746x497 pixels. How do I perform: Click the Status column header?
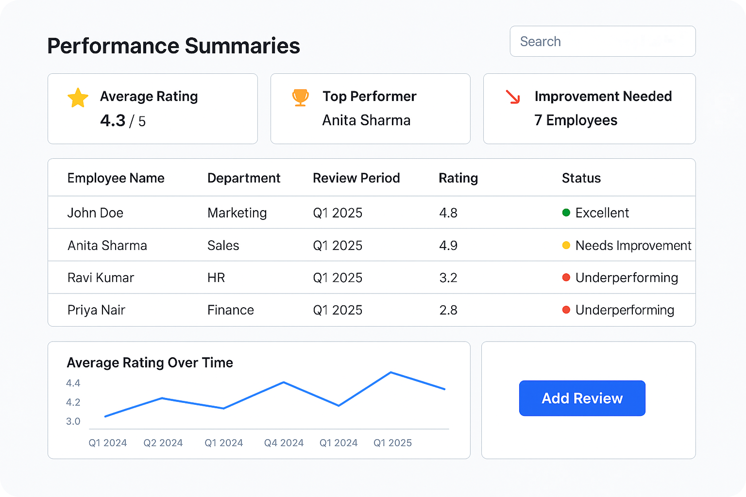pos(581,178)
